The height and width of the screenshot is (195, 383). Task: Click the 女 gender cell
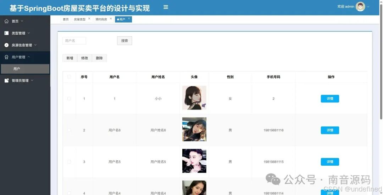[x=230, y=99]
